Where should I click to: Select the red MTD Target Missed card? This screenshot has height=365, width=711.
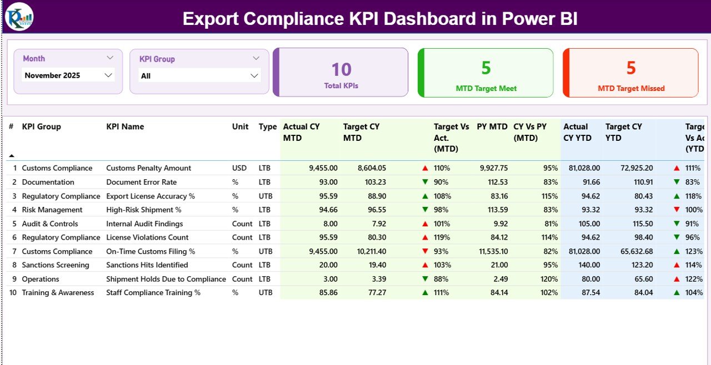[630, 72]
